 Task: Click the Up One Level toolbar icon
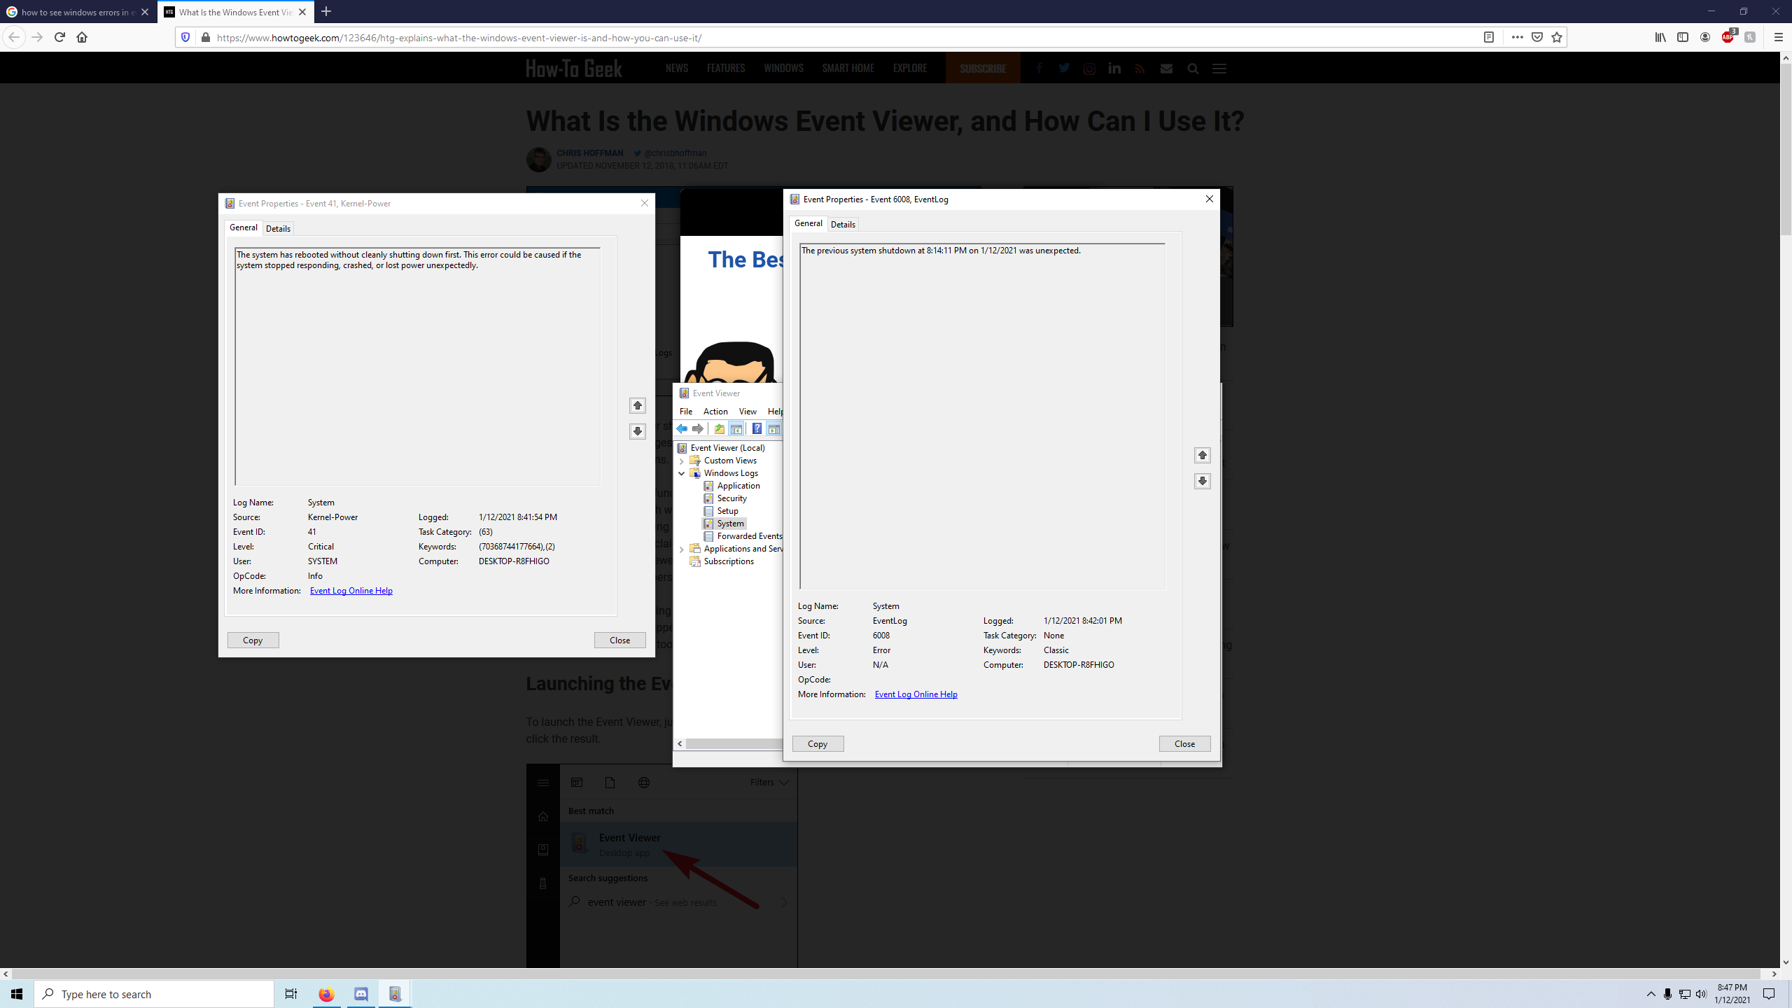pyautogui.click(x=719, y=429)
